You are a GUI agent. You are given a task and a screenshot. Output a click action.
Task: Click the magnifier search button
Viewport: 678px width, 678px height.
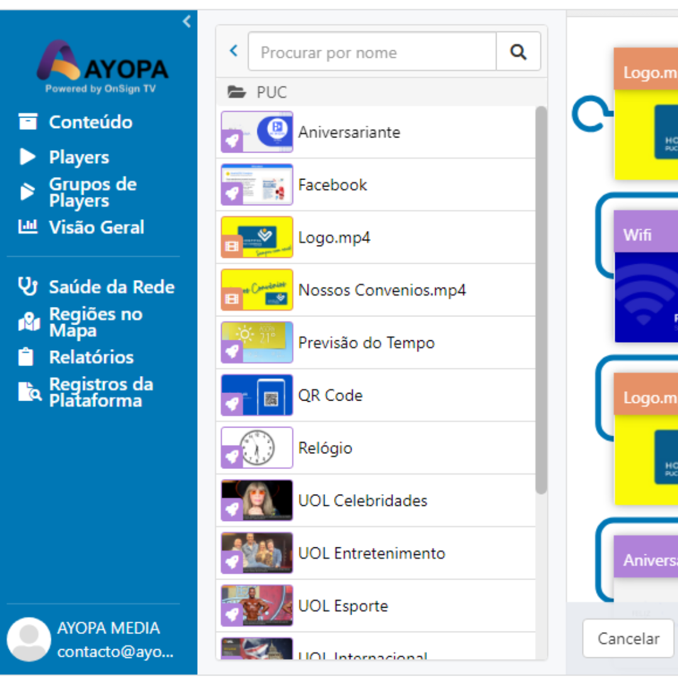tap(519, 51)
